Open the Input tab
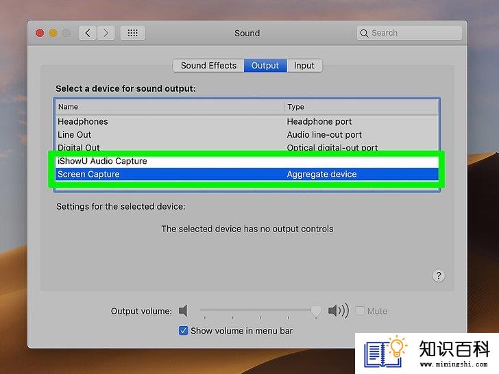This screenshot has height=374, width=499. pyautogui.click(x=304, y=66)
